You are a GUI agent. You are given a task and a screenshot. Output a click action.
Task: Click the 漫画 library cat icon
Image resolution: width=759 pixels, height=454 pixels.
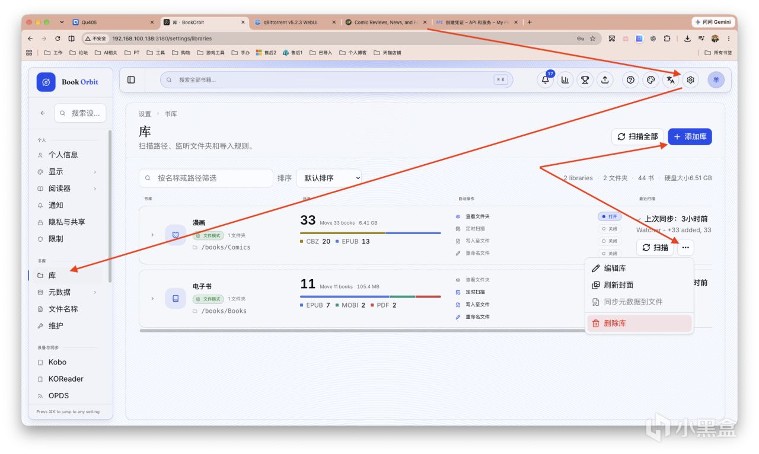point(176,235)
